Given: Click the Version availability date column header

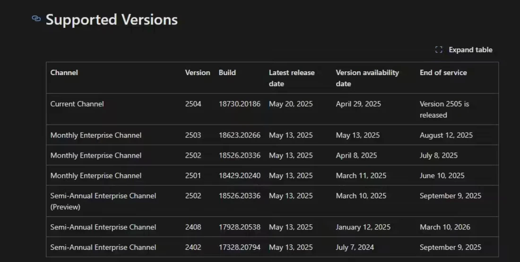Looking at the screenshot, I should tap(367, 78).
